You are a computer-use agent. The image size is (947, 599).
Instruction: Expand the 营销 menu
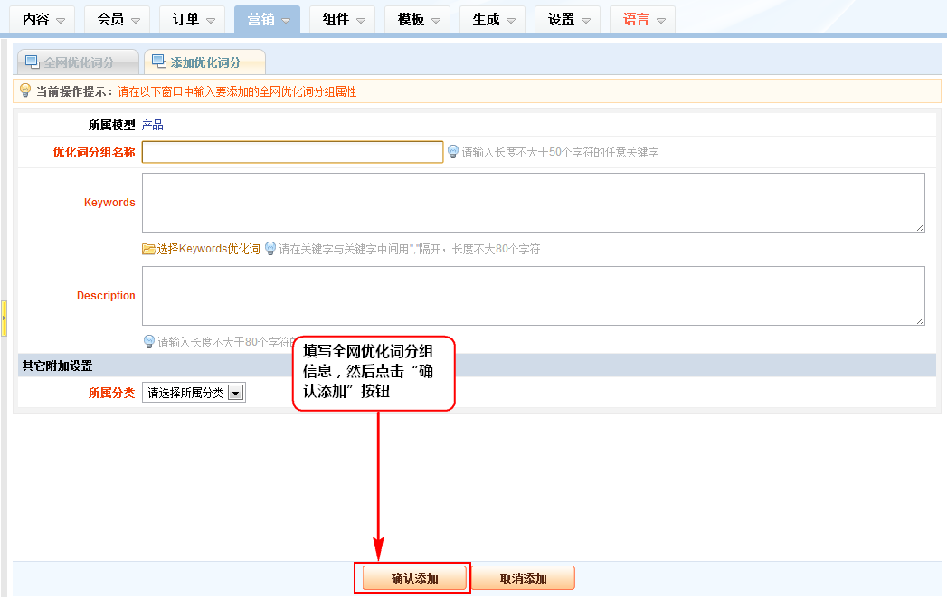coord(268,19)
